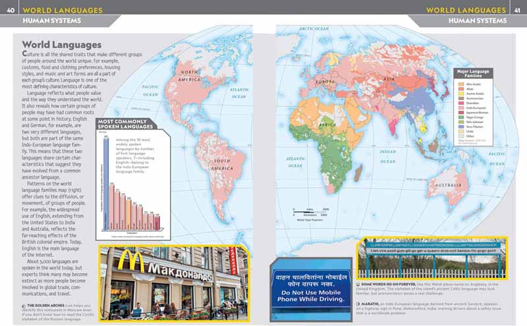Click the "AUSTRALIA" map label
The height and width of the screenshot is (326, 527).
coord(449,185)
